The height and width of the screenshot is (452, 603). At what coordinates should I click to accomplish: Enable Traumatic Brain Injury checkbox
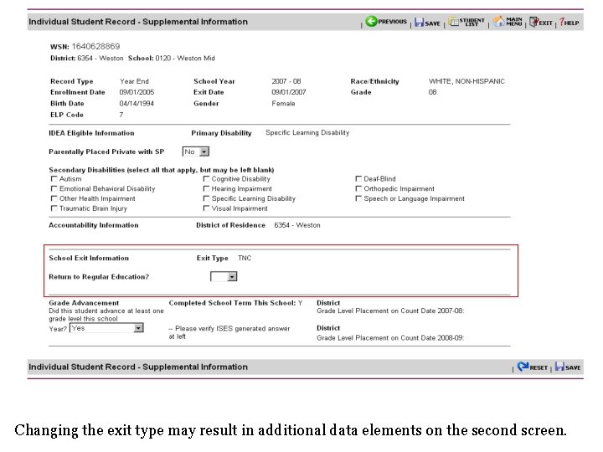tap(54, 208)
